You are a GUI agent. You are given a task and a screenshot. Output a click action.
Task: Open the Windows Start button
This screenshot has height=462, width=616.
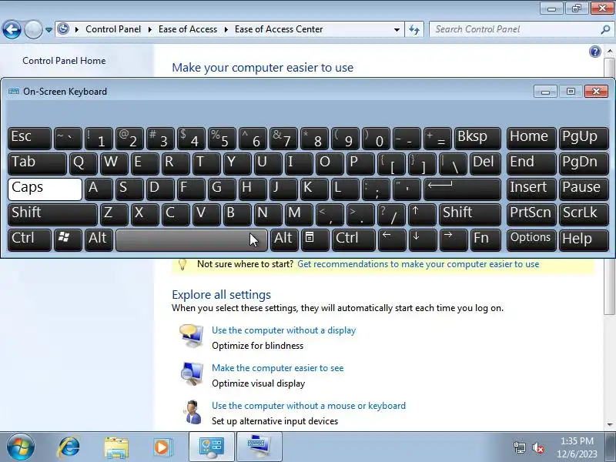point(21,447)
